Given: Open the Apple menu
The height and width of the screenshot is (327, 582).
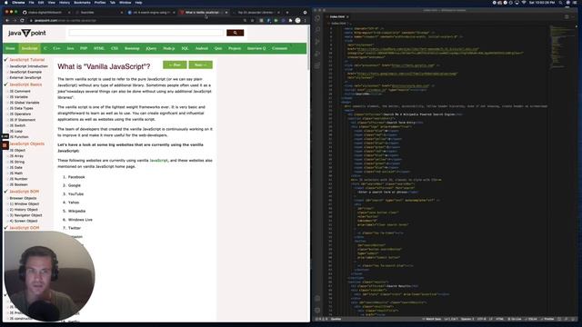Looking at the screenshot, I should [x=6, y=3].
